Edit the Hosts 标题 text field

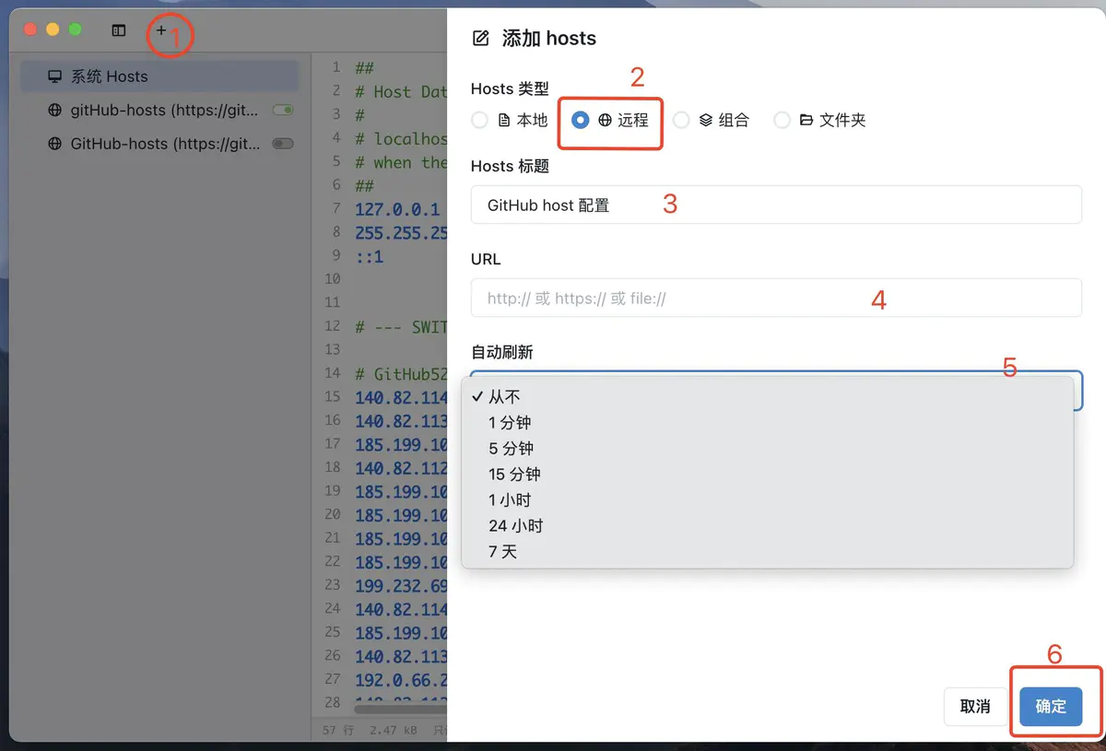pyautogui.click(x=776, y=205)
